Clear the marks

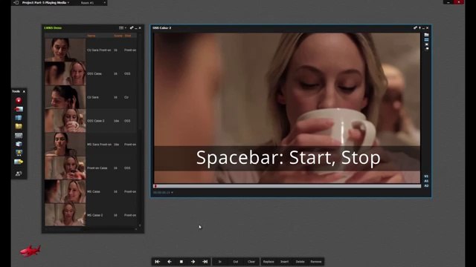pos(251,262)
